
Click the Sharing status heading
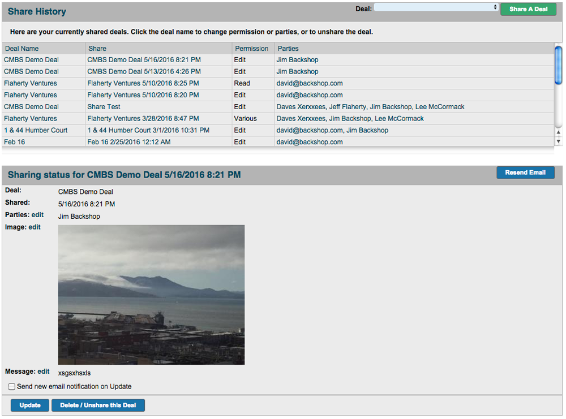click(124, 175)
